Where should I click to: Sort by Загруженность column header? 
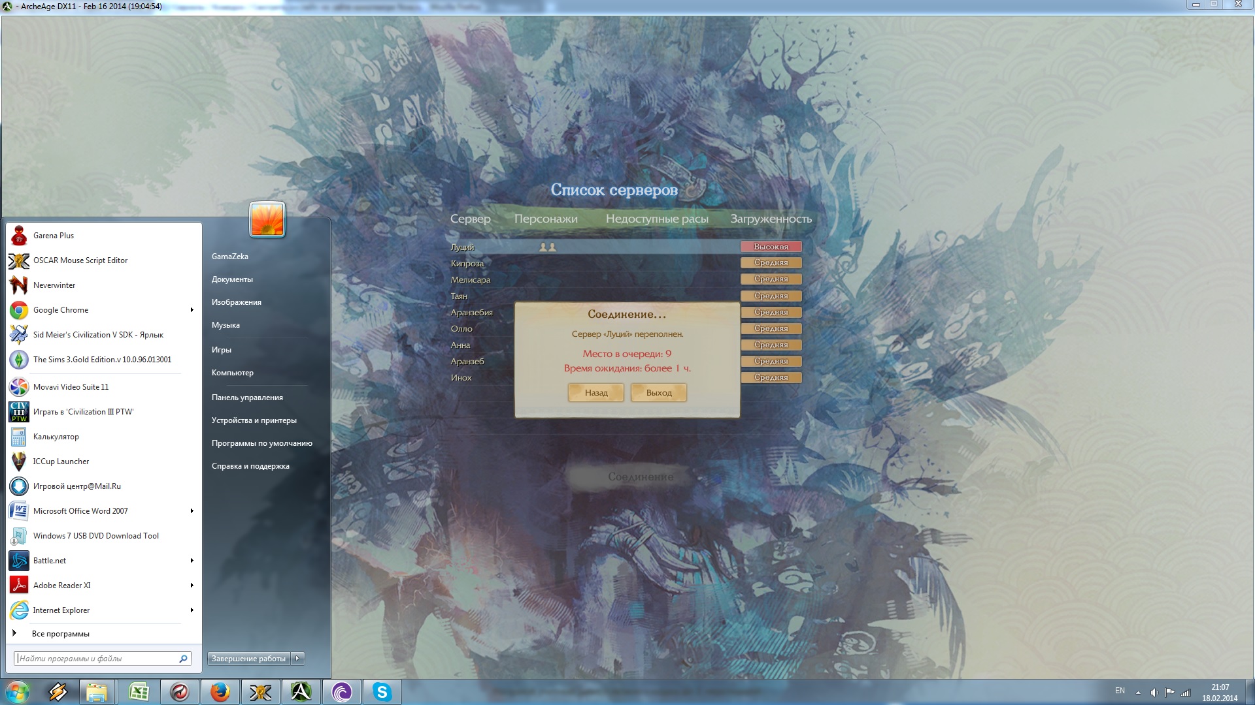point(771,219)
